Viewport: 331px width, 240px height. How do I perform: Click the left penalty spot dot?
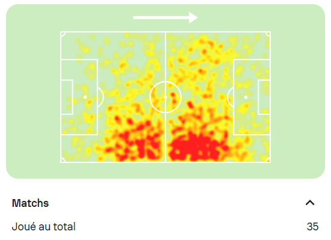pos(85,97)
